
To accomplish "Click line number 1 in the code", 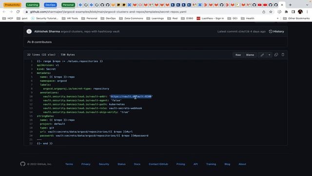I will (x=32, y=61).
